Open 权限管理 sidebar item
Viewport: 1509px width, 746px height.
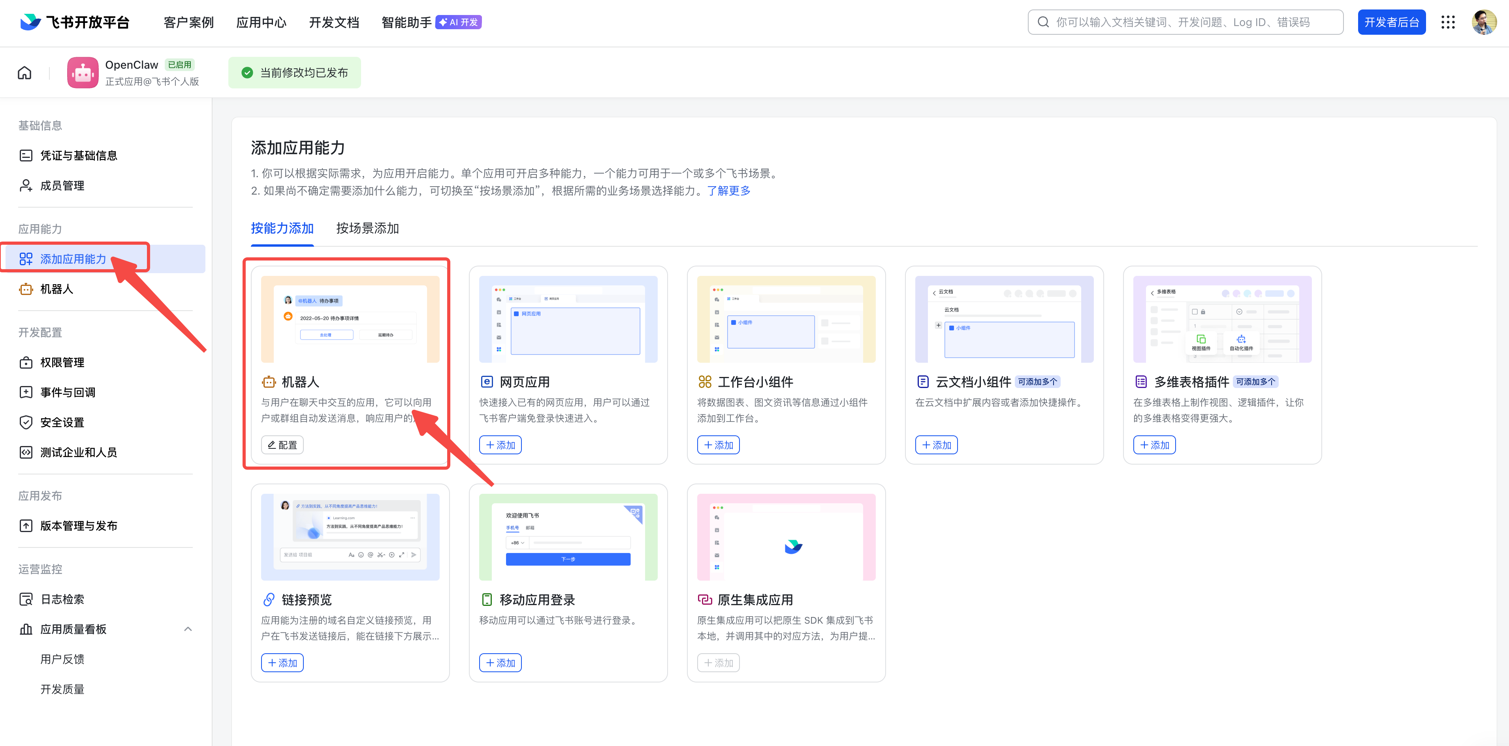62,362
